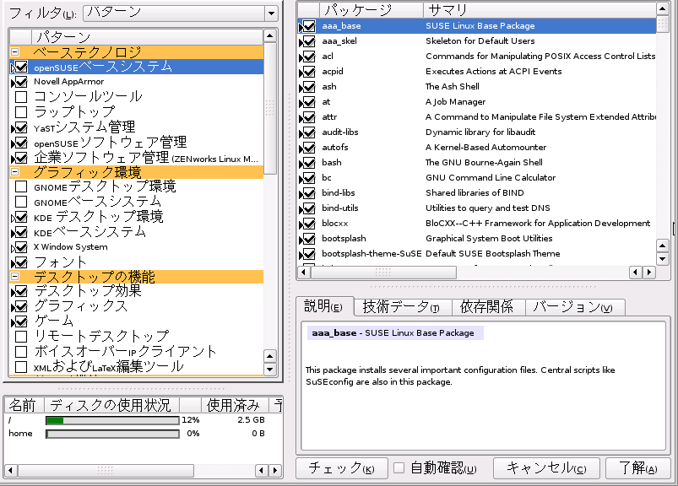Collapse the デスクトップの機能 category

(x=14, y=276)
